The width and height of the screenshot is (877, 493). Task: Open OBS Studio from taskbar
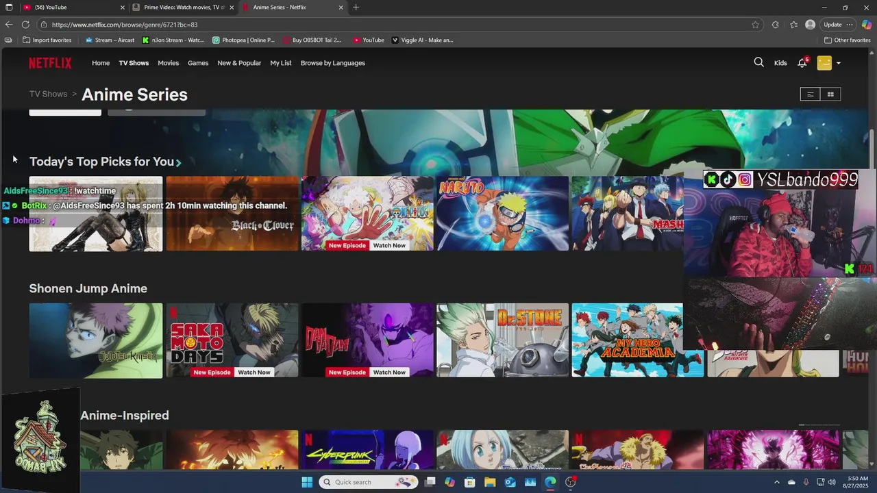click(571, 482)
